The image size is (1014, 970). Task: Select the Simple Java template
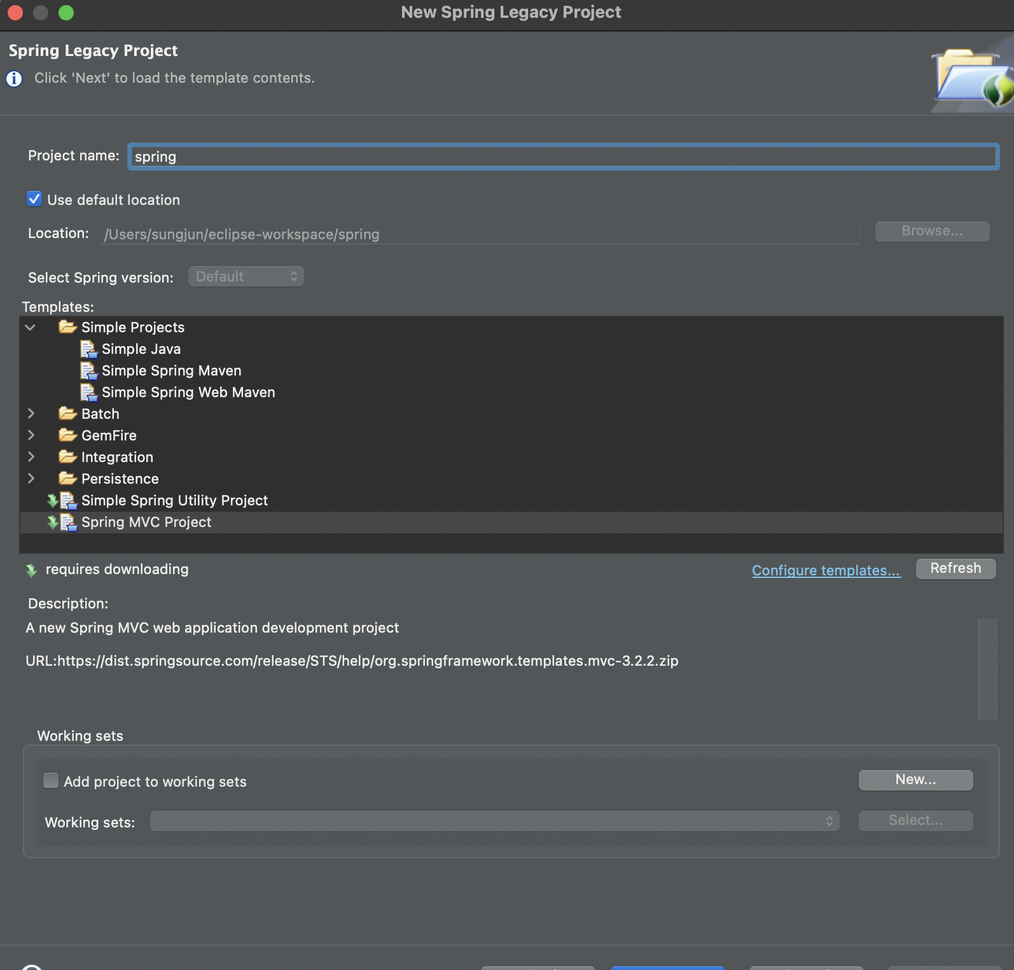[x=141, y=349]
